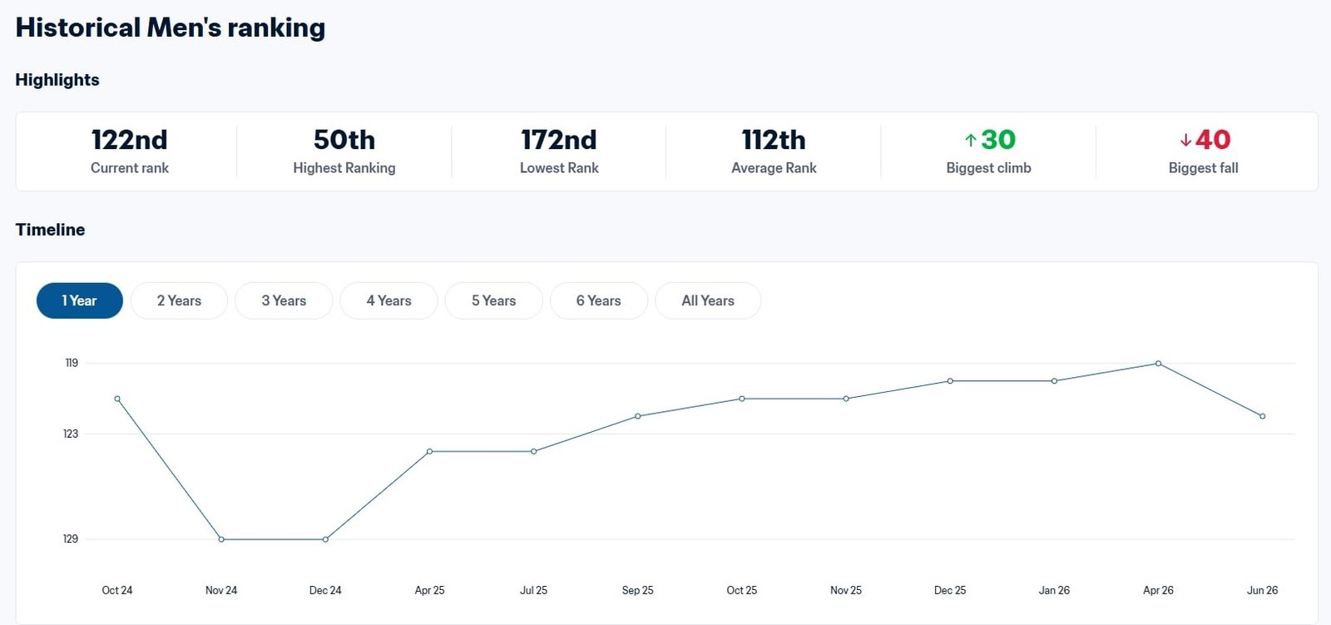Viewport: 1331px width, 625px height.
Task: Click the 129 y-axis label
Action: (x=71, y=539)
